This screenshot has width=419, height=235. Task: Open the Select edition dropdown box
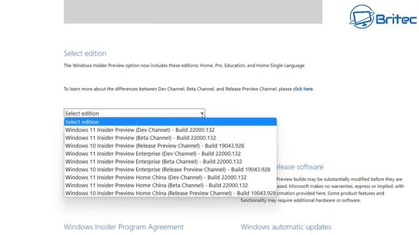pyautogui.click(x=134, y=113)
